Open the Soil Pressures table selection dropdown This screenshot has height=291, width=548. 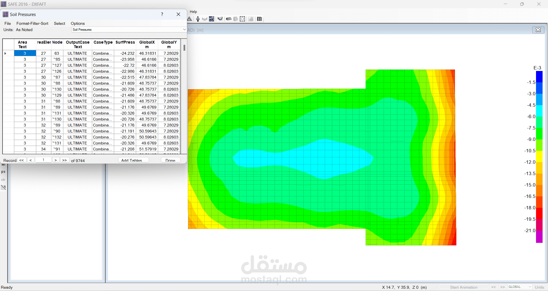click(184, 29)
